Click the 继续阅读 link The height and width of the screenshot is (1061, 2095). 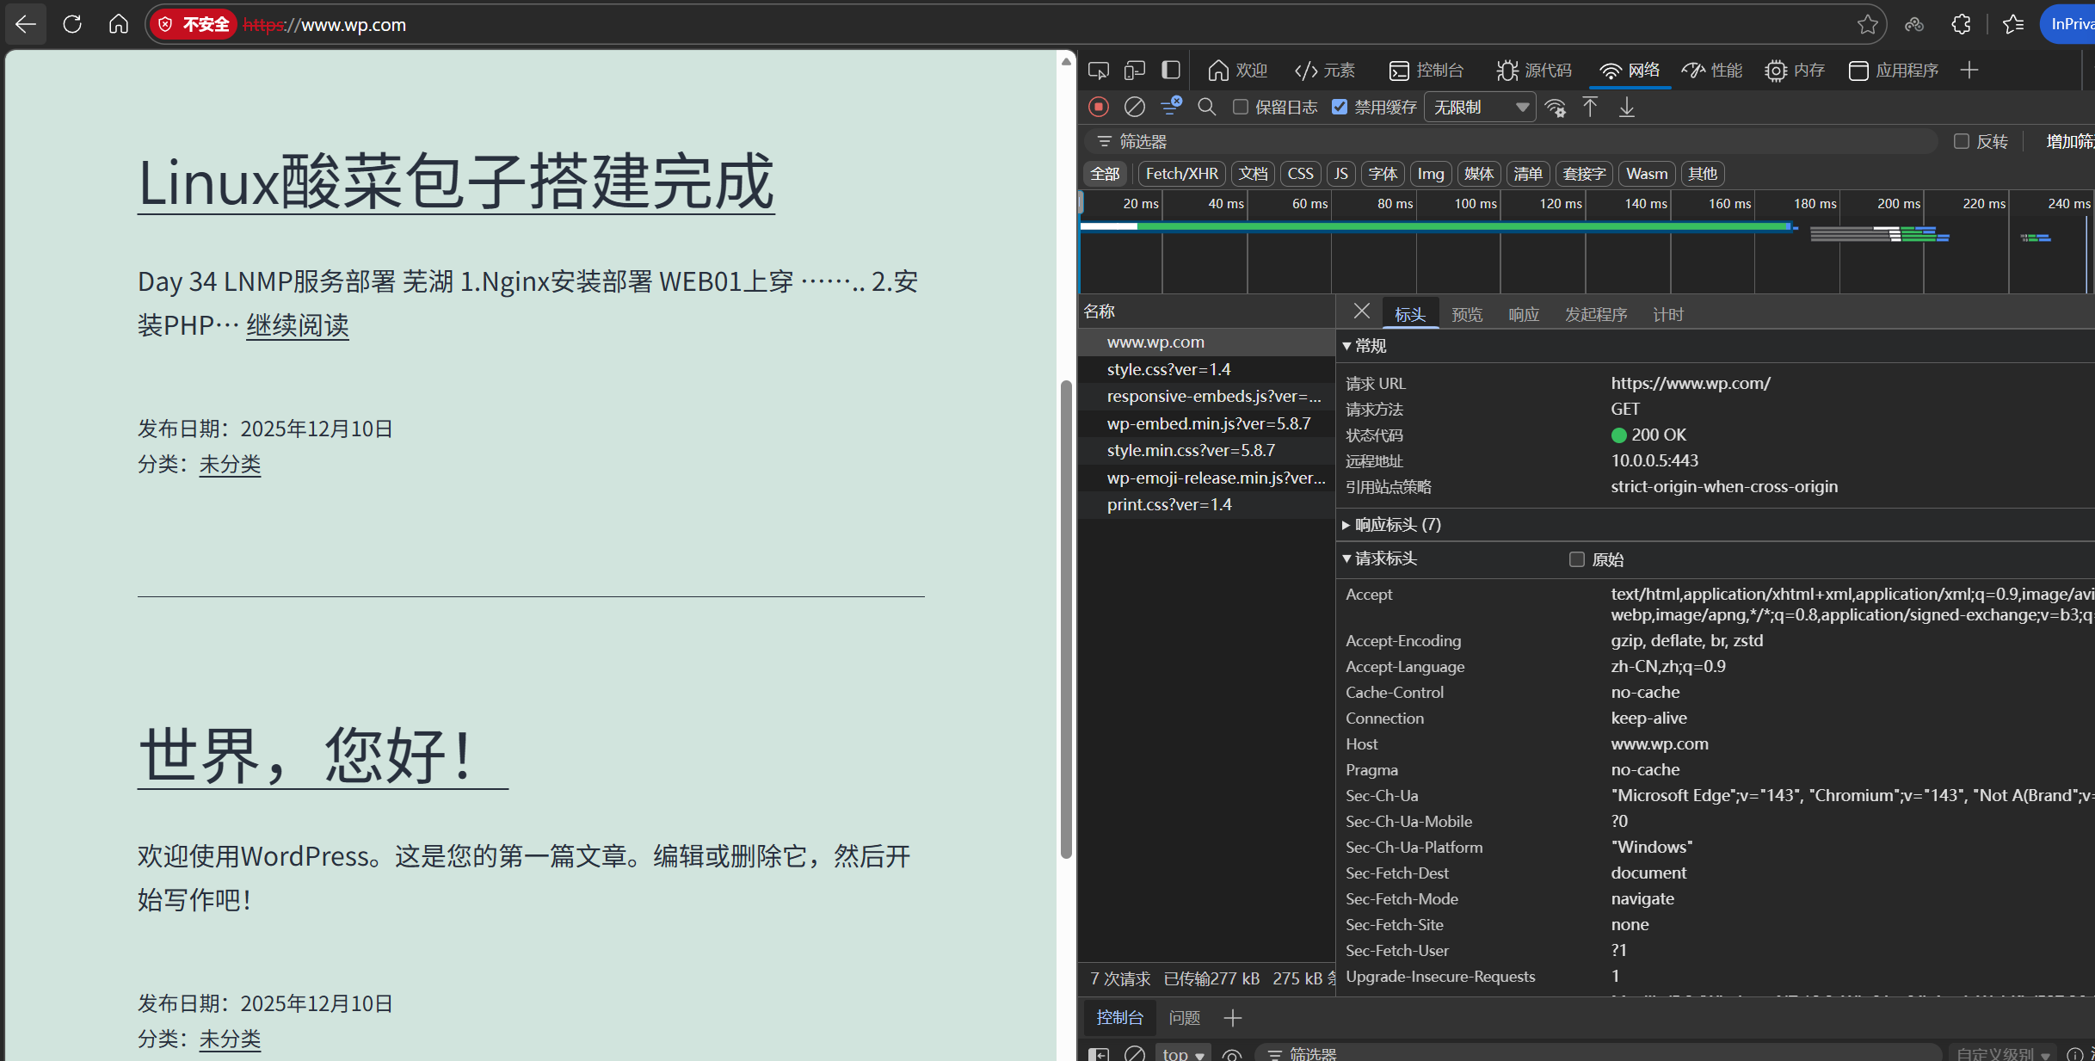[297, 325]
